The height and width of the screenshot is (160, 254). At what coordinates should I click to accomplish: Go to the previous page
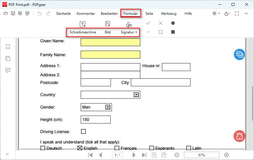(101, 155)
